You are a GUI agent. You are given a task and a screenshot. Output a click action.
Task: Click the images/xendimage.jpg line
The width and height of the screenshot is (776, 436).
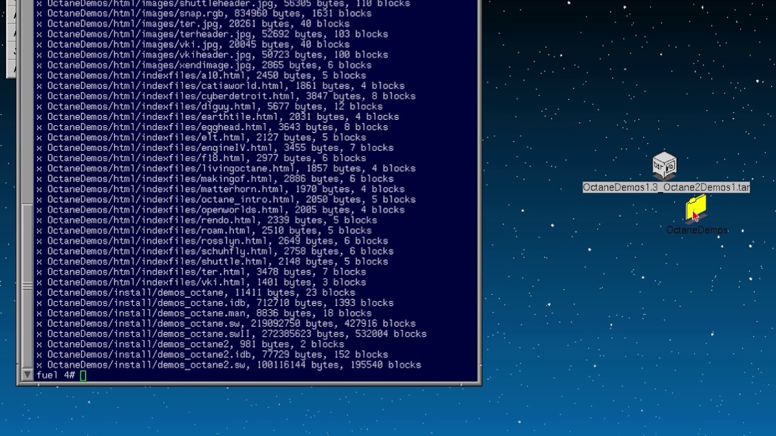pyautogui.click(x=204, y=67)
